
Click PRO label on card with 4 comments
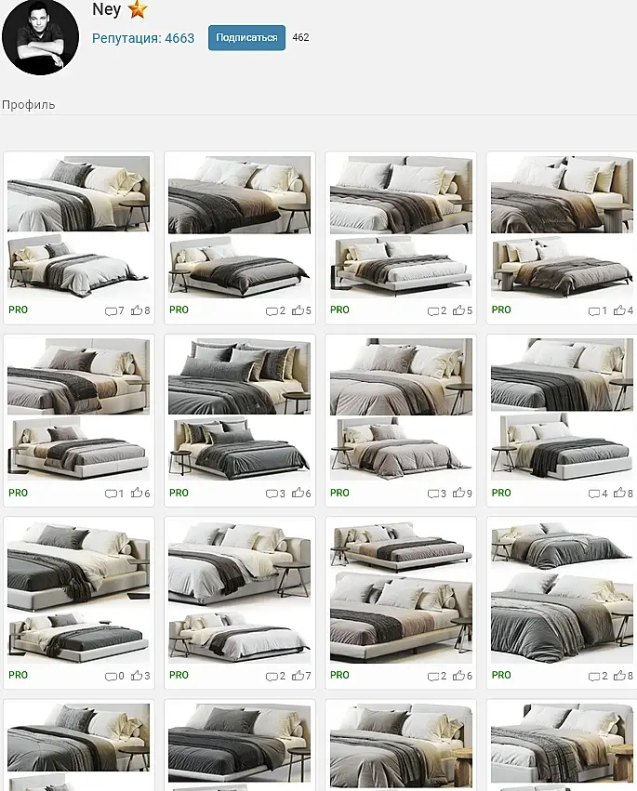tap(501, 493)
